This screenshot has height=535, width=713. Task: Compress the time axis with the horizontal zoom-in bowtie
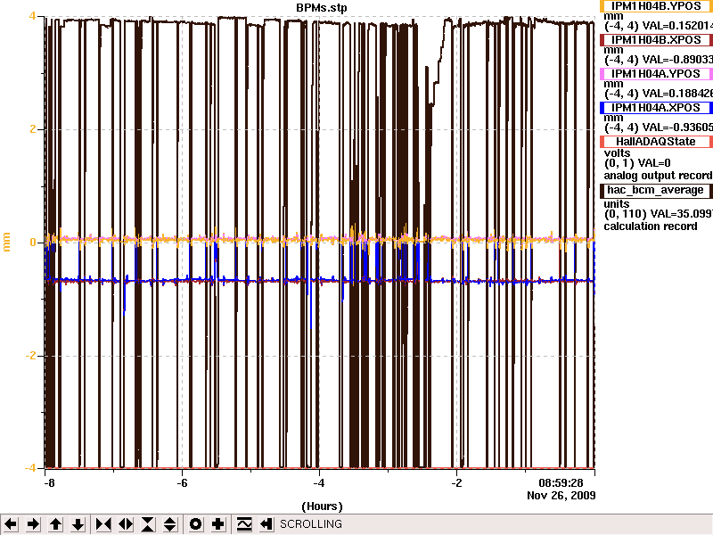coord(103,524)
